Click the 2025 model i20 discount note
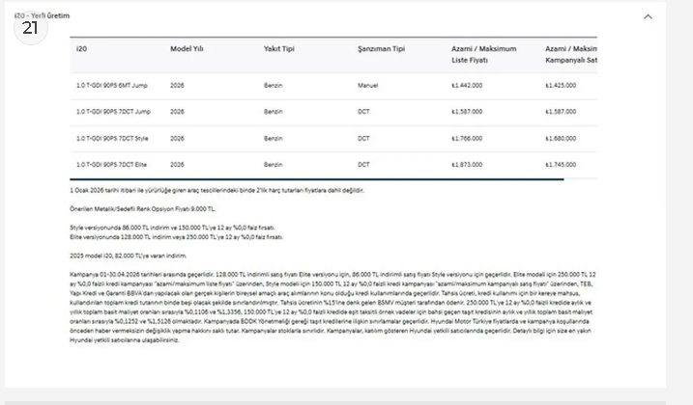Viewport: 693px width, 405px height. coord(129,256)
